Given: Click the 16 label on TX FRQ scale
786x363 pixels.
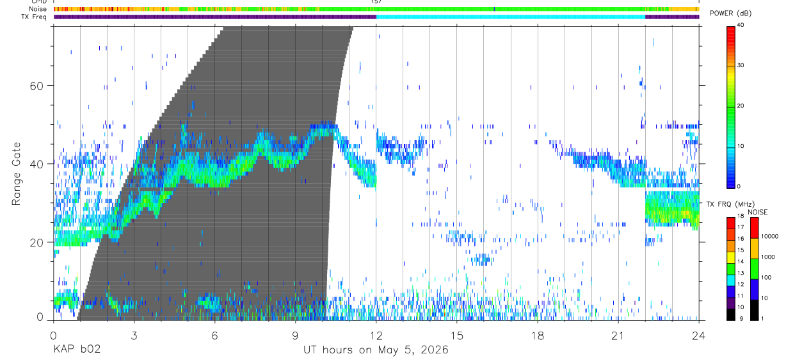Looking at the screenshot, I should (x=740, y=238).
